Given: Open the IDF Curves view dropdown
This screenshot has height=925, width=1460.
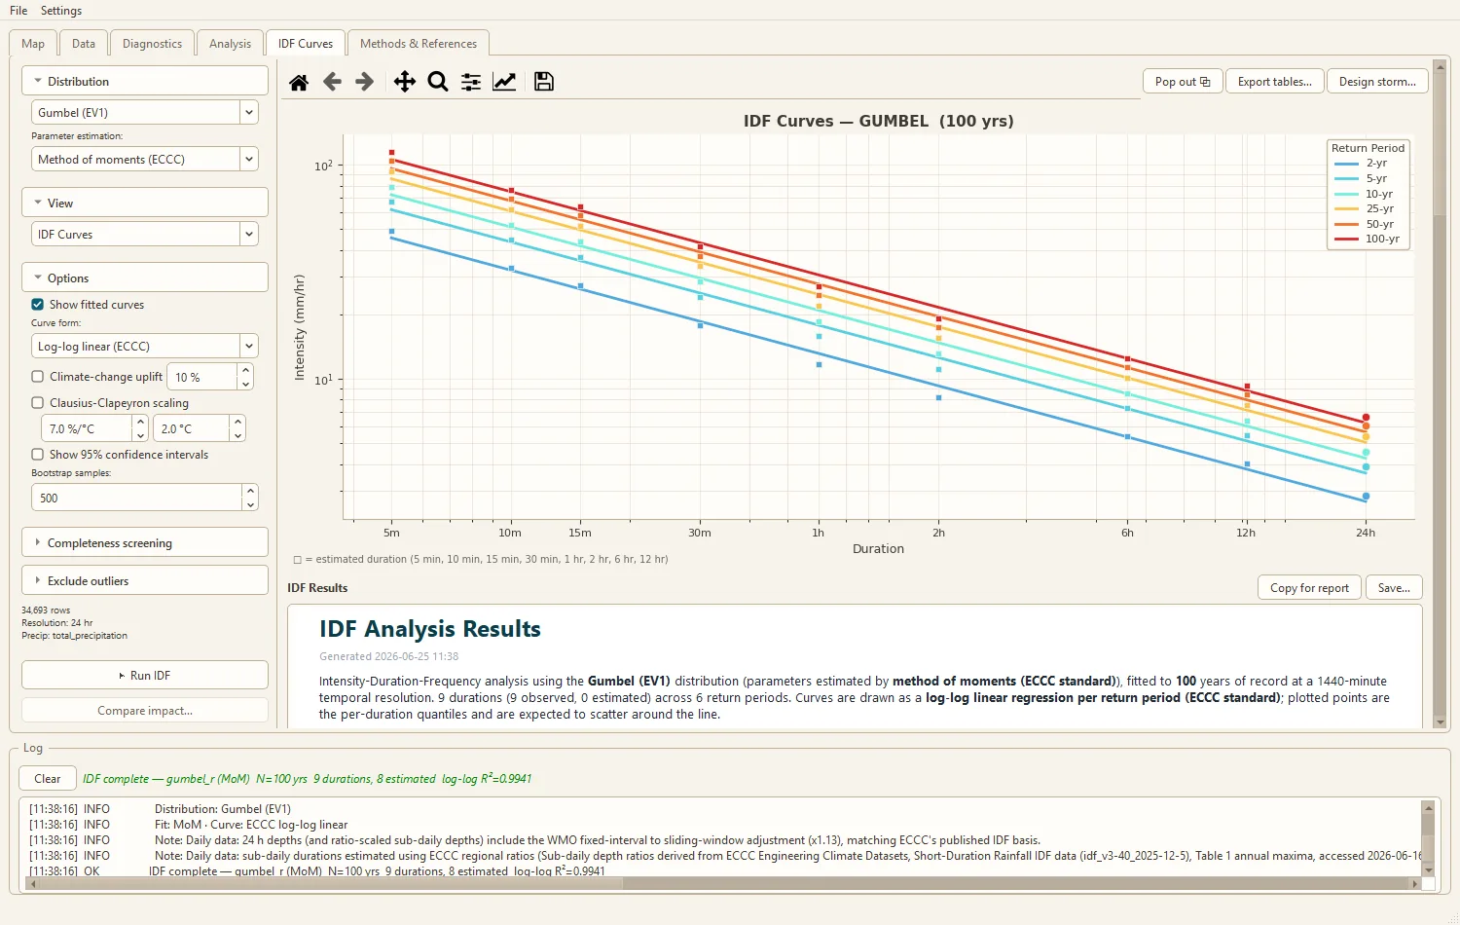Looking at the screenshot, I should pyautogui.click(x=144, y=235).
